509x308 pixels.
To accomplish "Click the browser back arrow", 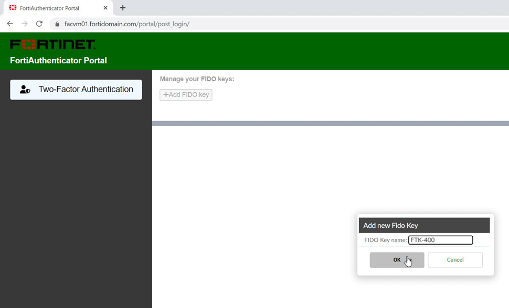I will click(10, 24).
